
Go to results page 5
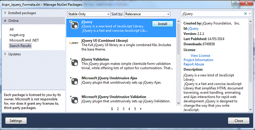coord(135,109)
